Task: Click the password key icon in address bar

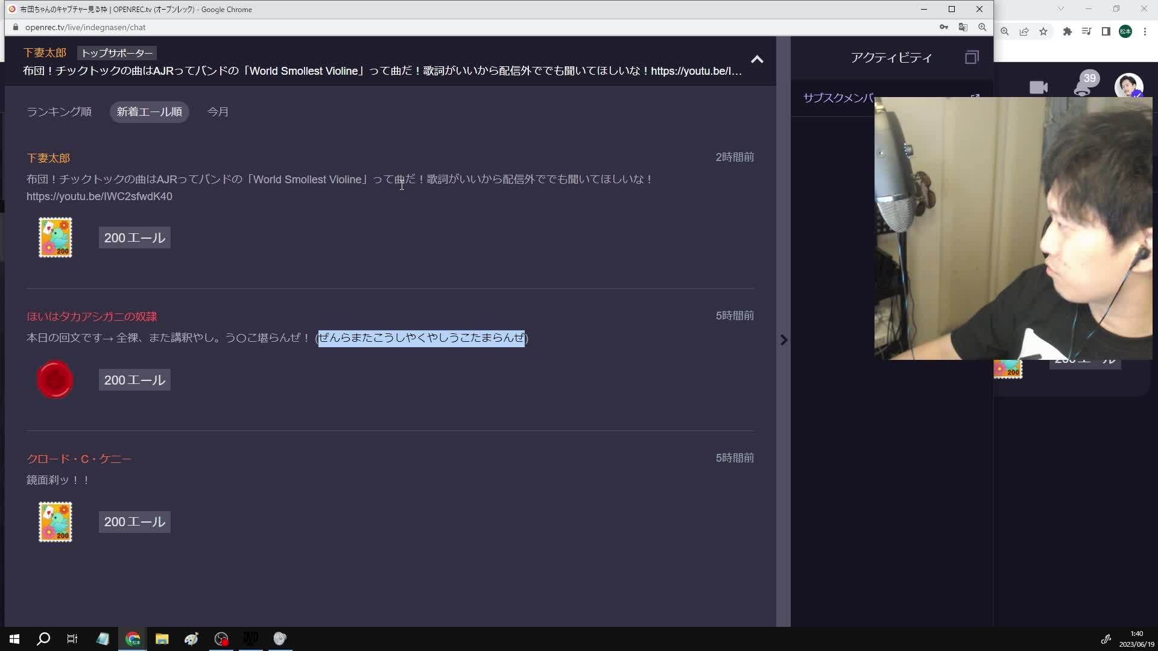Action: 944,27
